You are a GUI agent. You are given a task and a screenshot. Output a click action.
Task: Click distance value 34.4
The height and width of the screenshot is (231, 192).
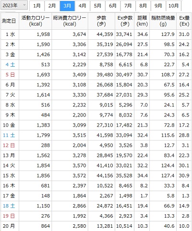click(x=143, y=175)
